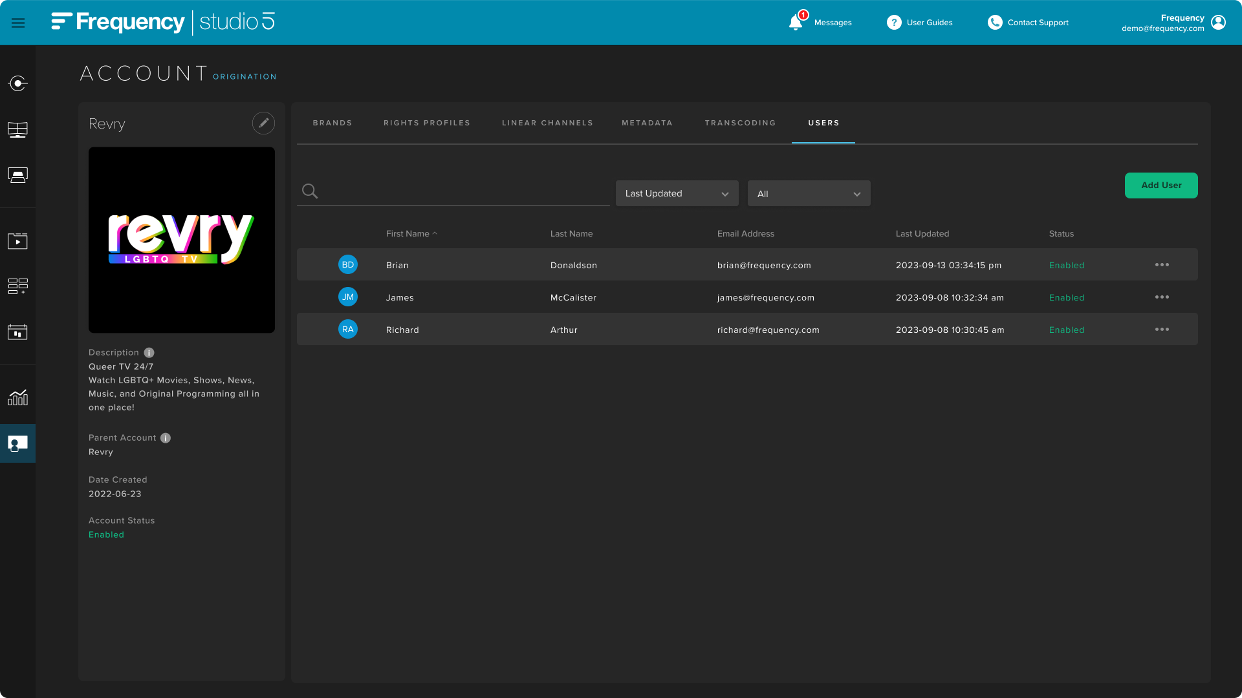Click the user profile avatar icon
The width and height of the screenshot is (1242, 698).
[x=1218, y=23]
